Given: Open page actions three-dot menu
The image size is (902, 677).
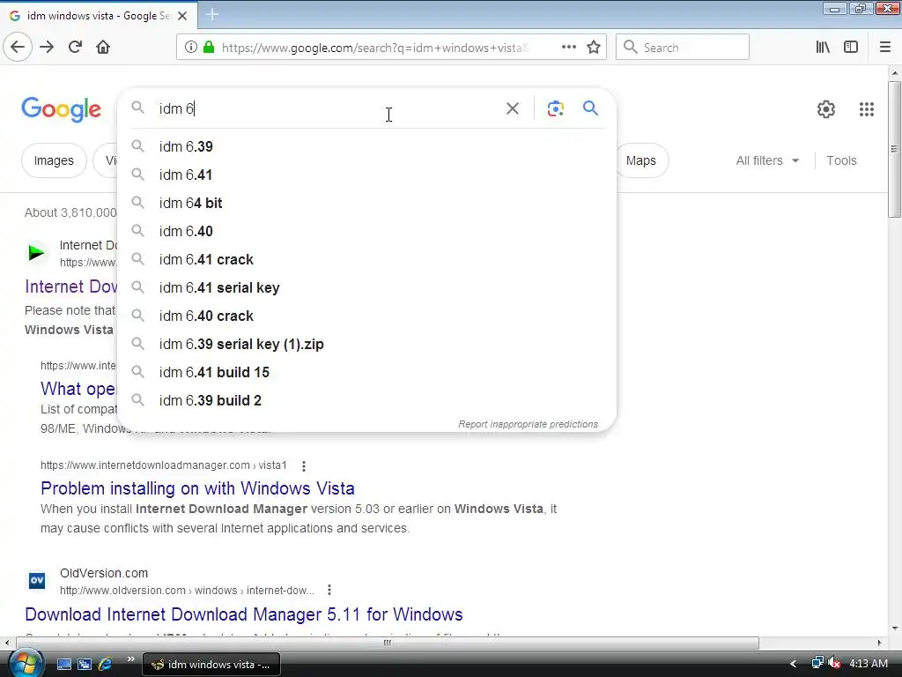Looking at the screenshot, I should (568, 48).
